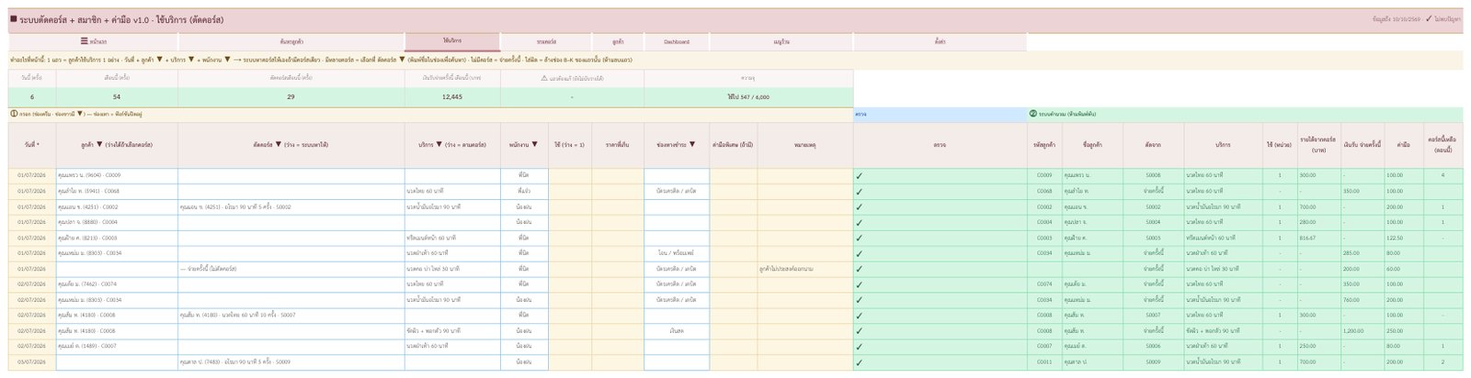
Task: Click the check mark in the C0009 row
Action: (x=859, y=175)
